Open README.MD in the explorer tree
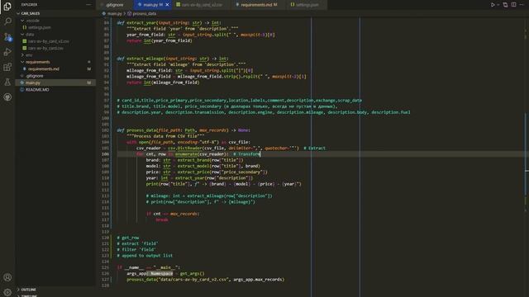The image size is (529, 297). click(x=37, y=90)
